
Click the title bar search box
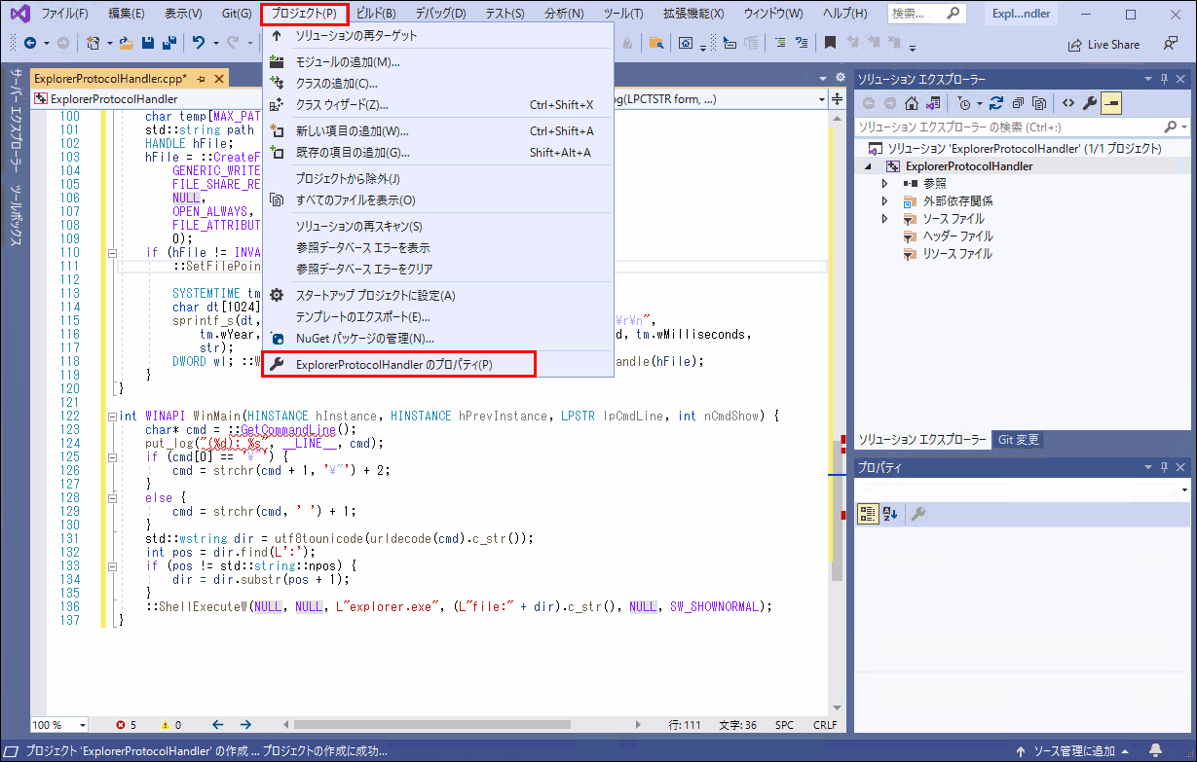[x=926, y=14]
